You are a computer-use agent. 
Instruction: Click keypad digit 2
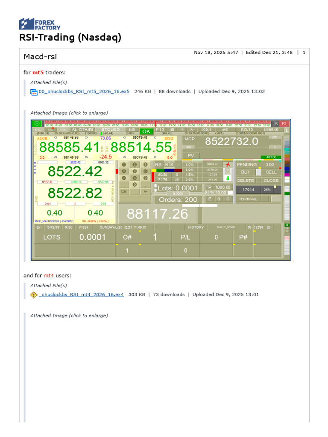coord(135,164)
